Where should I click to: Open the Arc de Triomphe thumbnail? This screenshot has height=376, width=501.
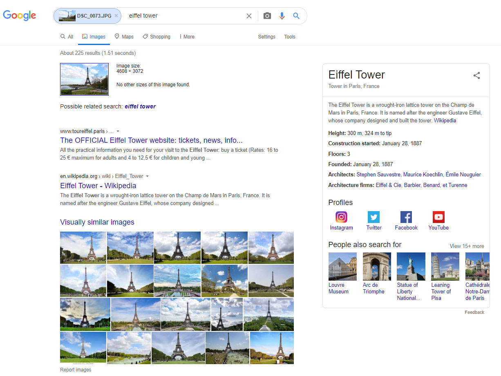(x=377, y=266)
